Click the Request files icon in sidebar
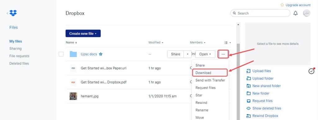Screen dimensions: 318x120 (x=248, y=101)
